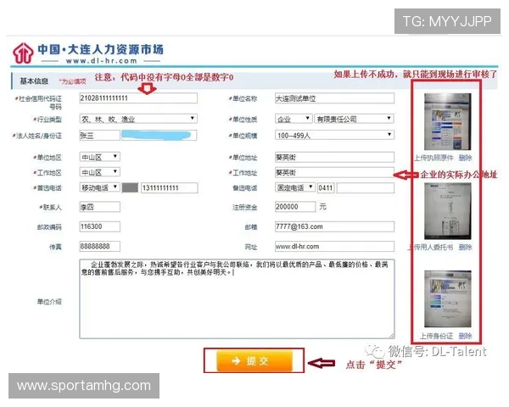Click the 传真 fax field 88888888
The image size is (509, 407).
click(99, 247)
